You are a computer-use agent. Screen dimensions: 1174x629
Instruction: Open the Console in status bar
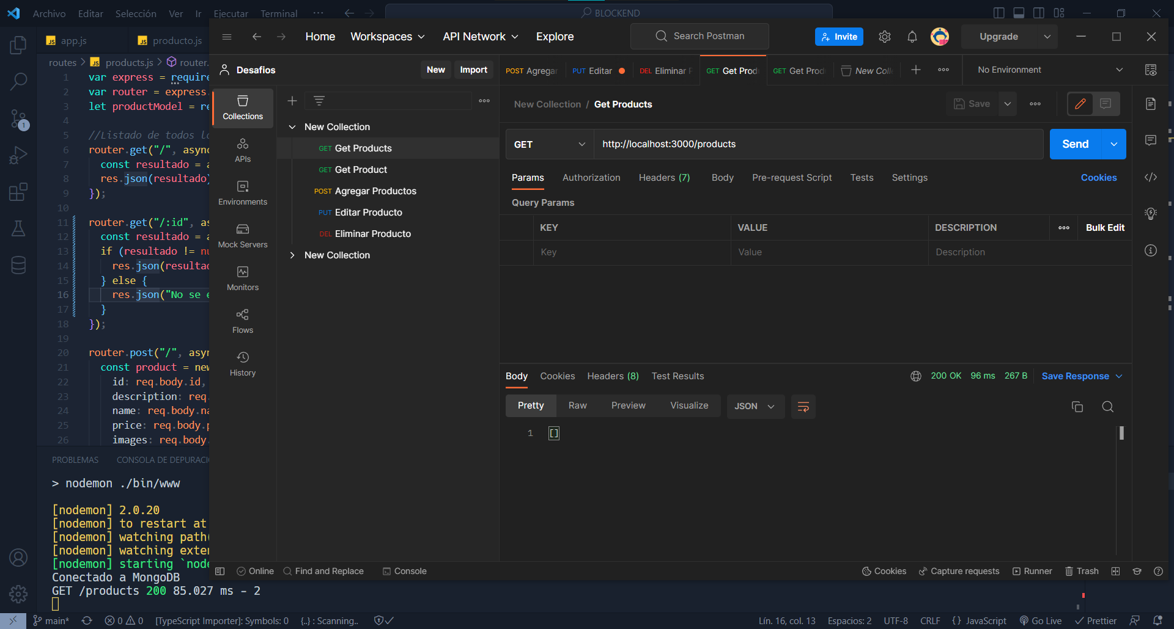[404, 571]
